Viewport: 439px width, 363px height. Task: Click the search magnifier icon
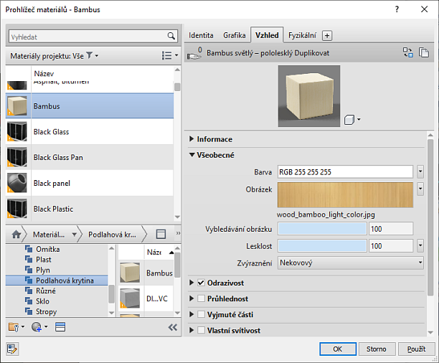pyautogui.click(x=171, y=35)
